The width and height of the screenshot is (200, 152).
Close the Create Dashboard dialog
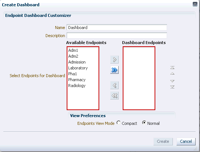click(195, 4)
